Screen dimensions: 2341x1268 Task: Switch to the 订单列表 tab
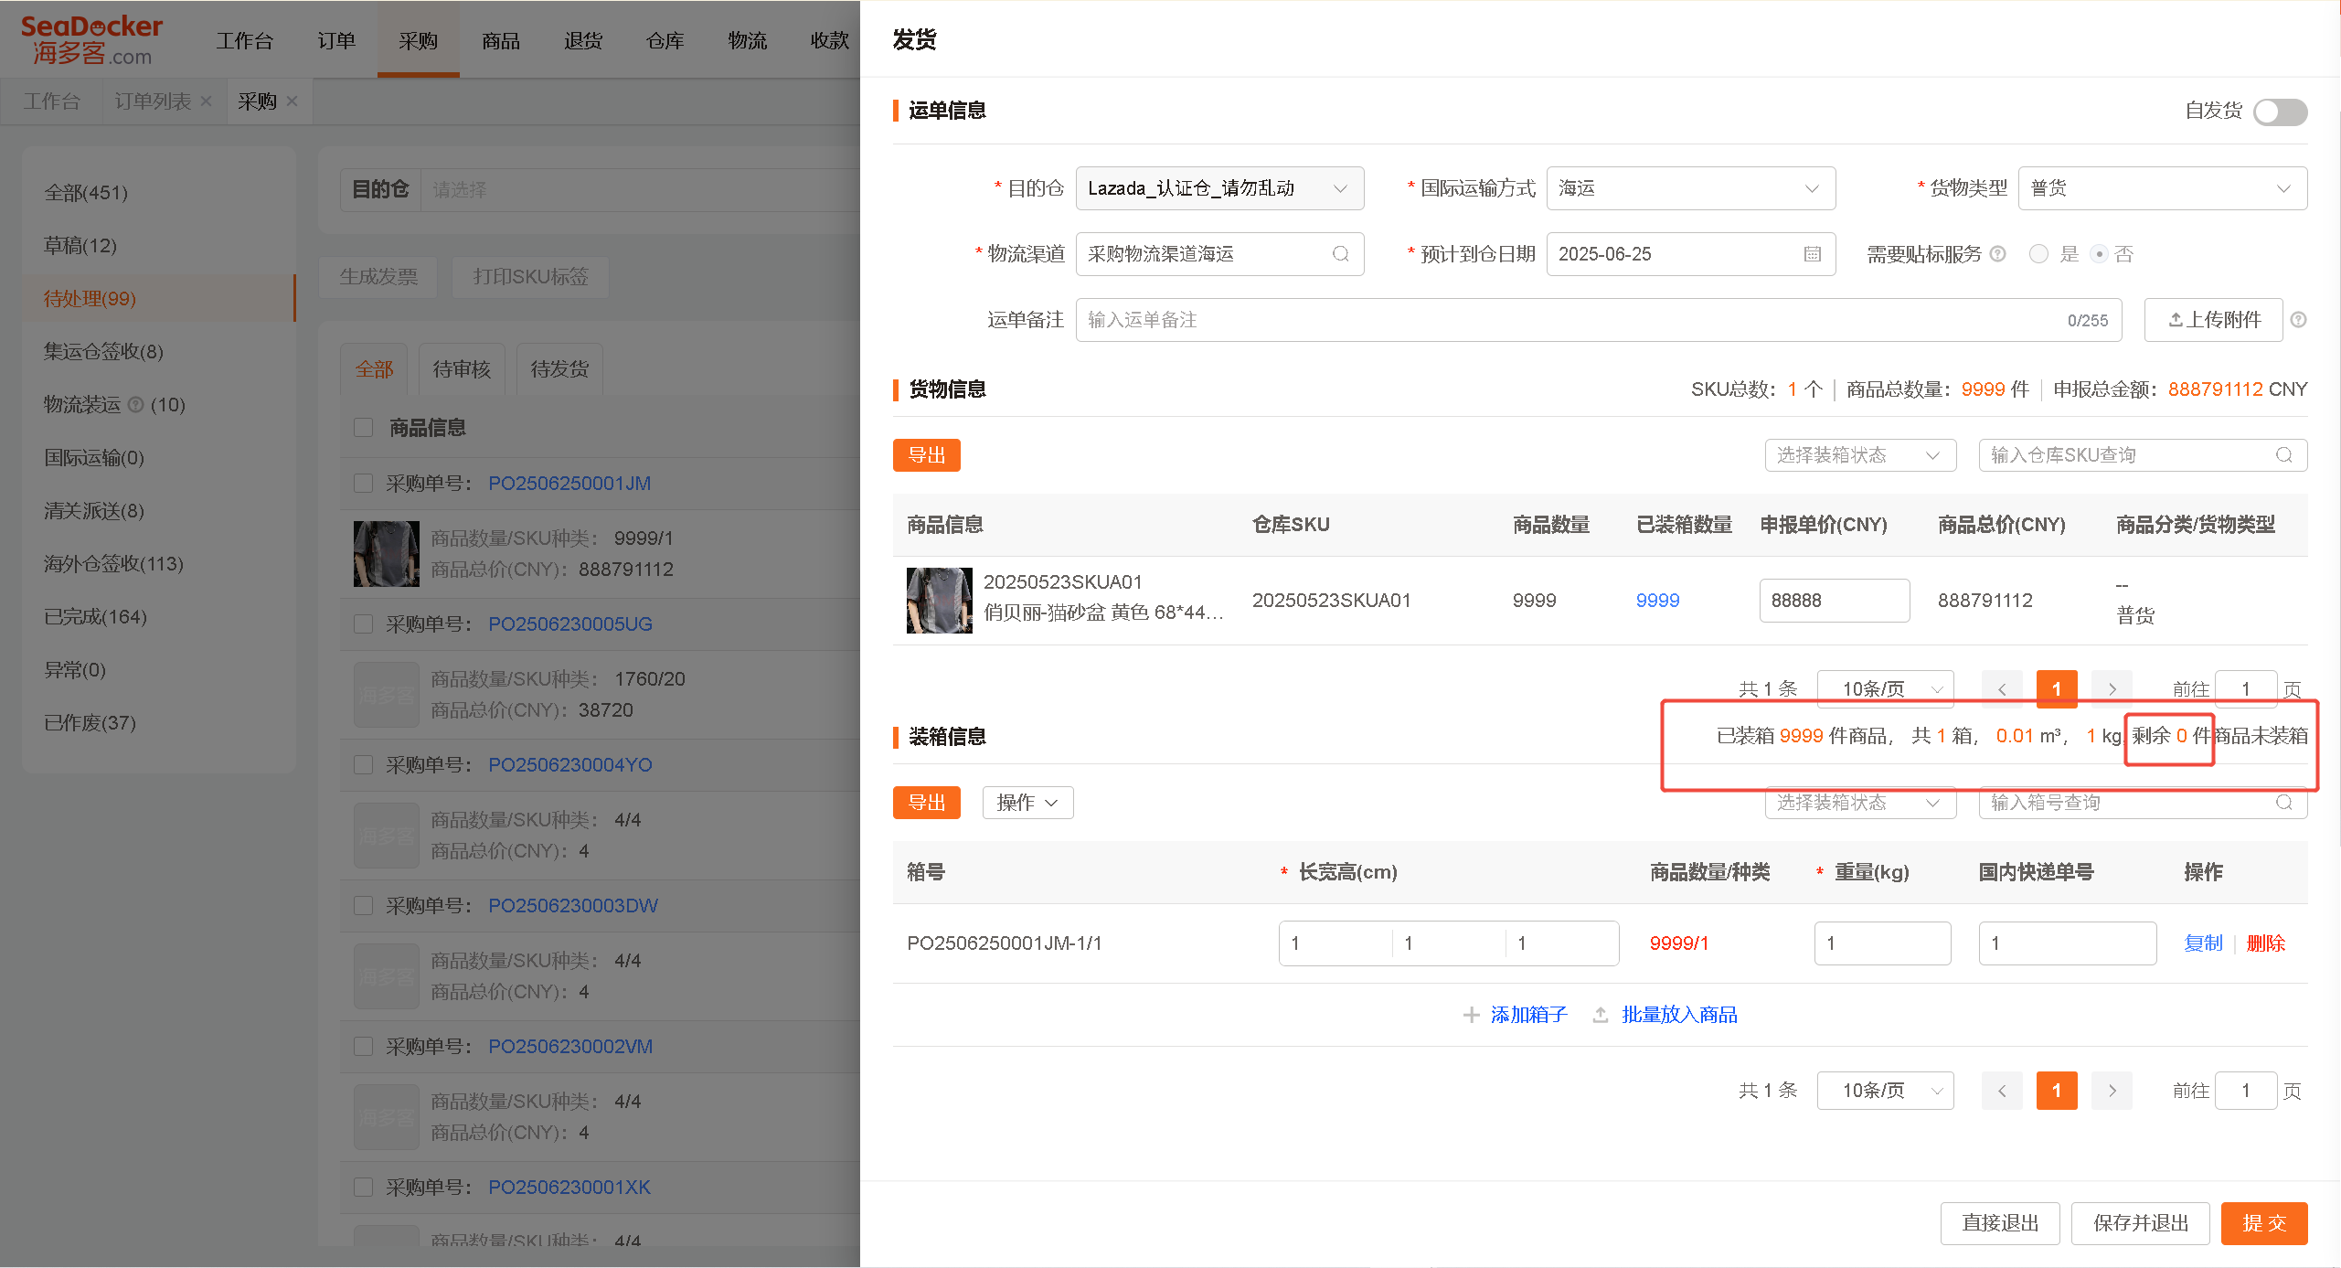tap(152, 101)
